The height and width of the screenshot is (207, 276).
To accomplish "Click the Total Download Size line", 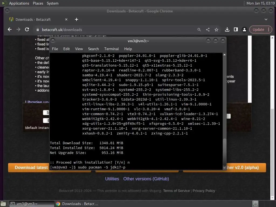I will (x=87, y=143).
